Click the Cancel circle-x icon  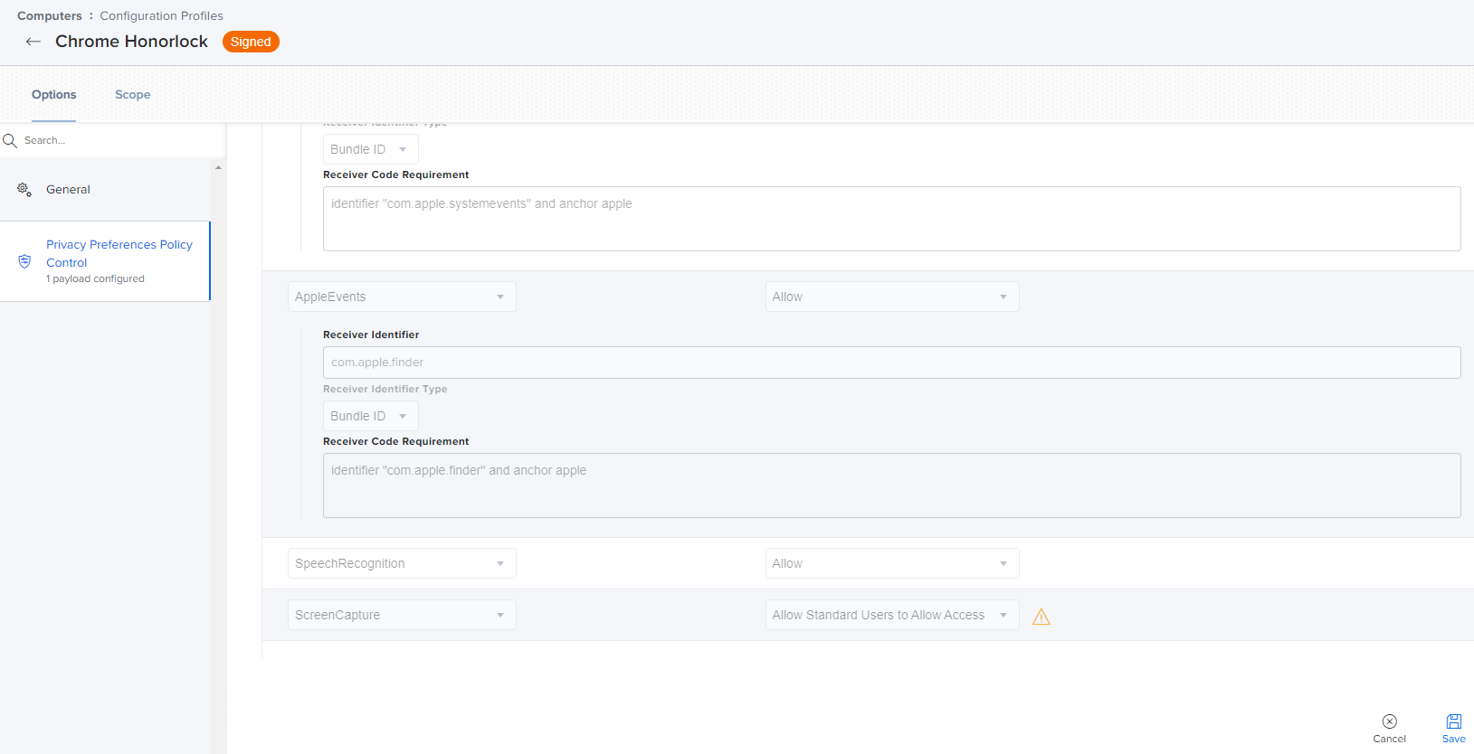point(1390,721)
